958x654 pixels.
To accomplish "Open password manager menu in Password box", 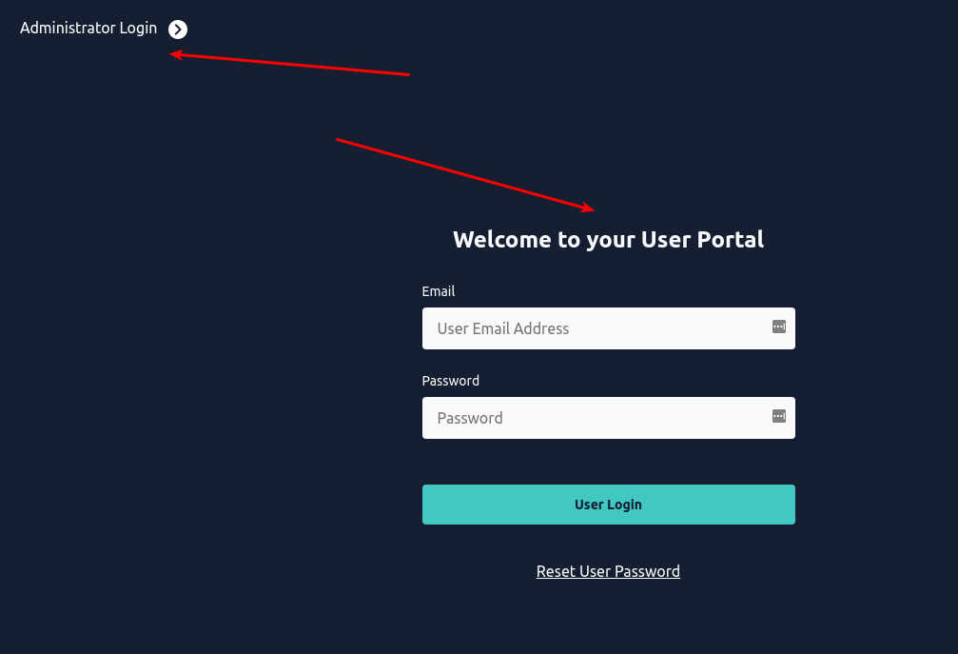I will tap(778, 416).
